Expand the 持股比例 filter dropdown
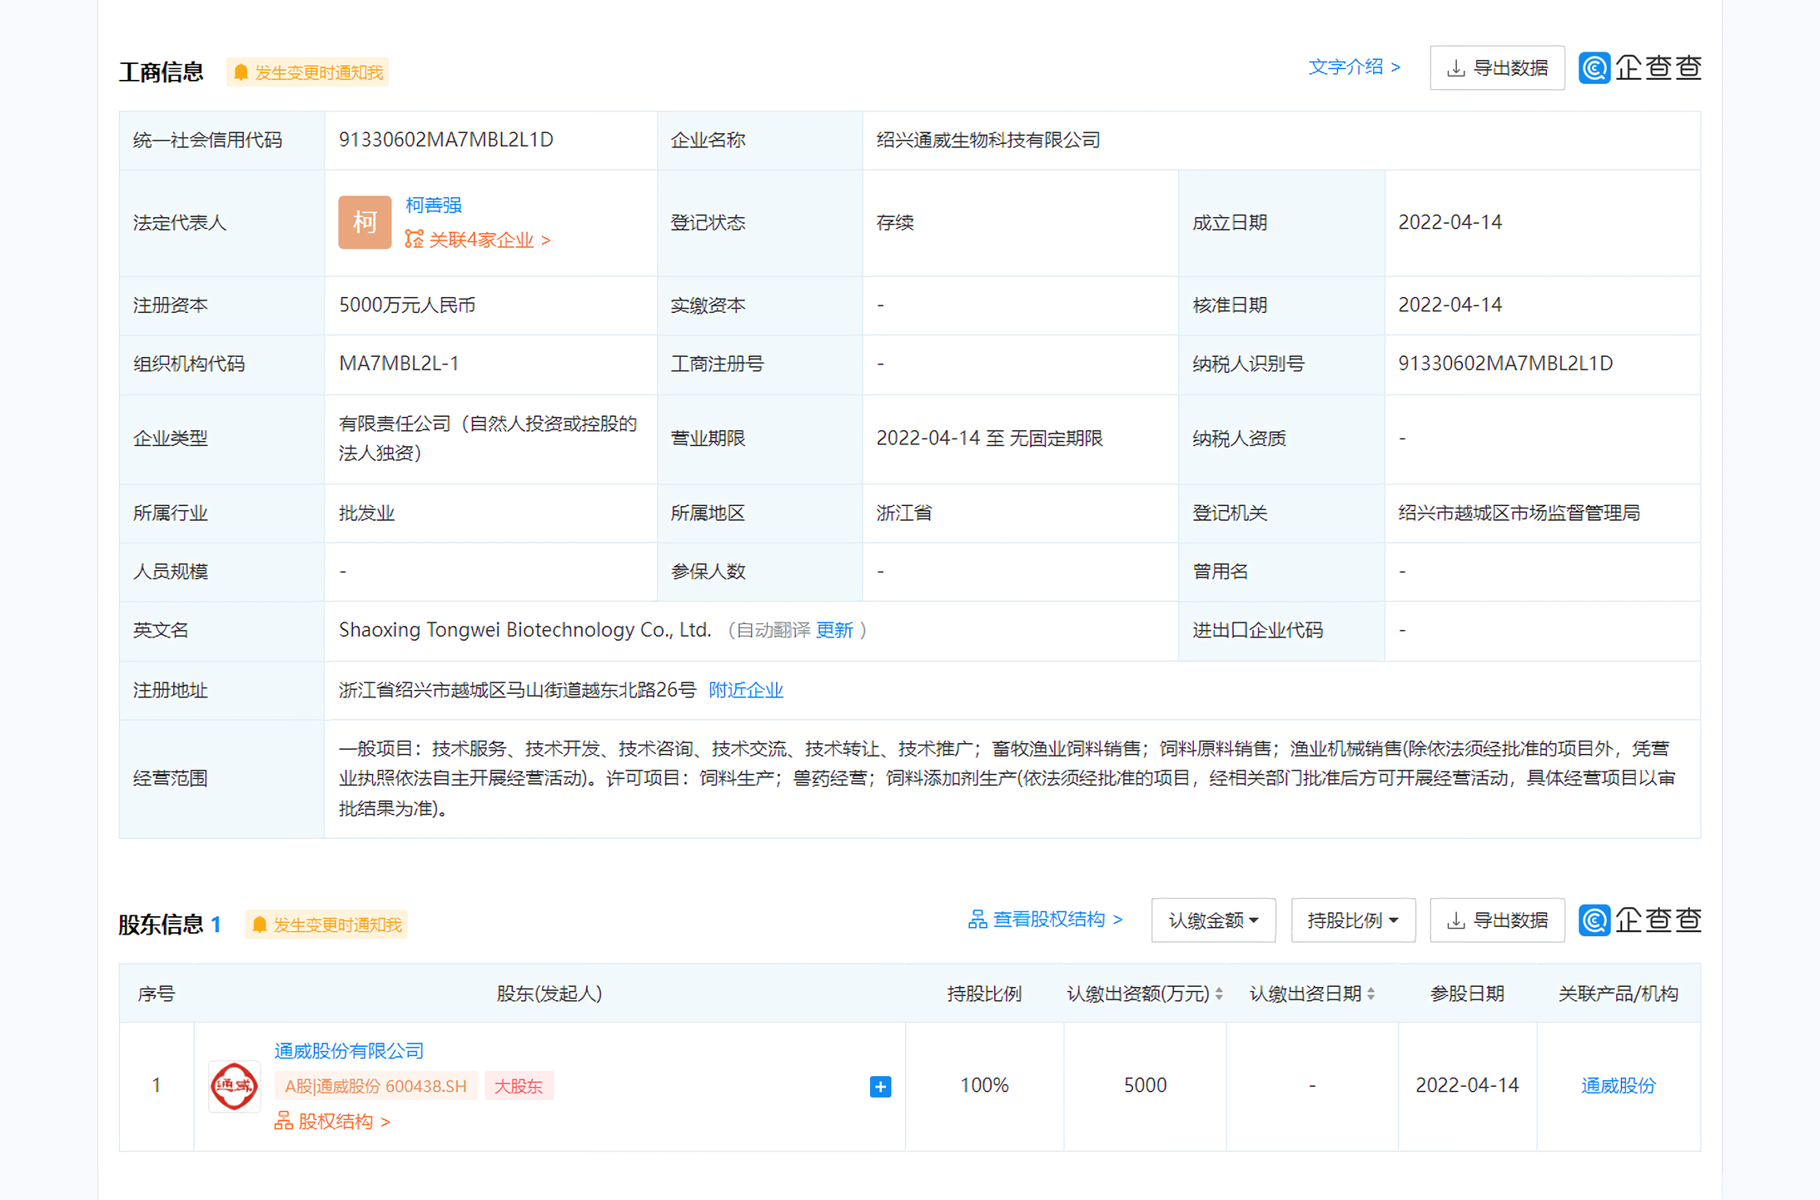The height and width of the screenshot is (1200, 1820). 1353,920
